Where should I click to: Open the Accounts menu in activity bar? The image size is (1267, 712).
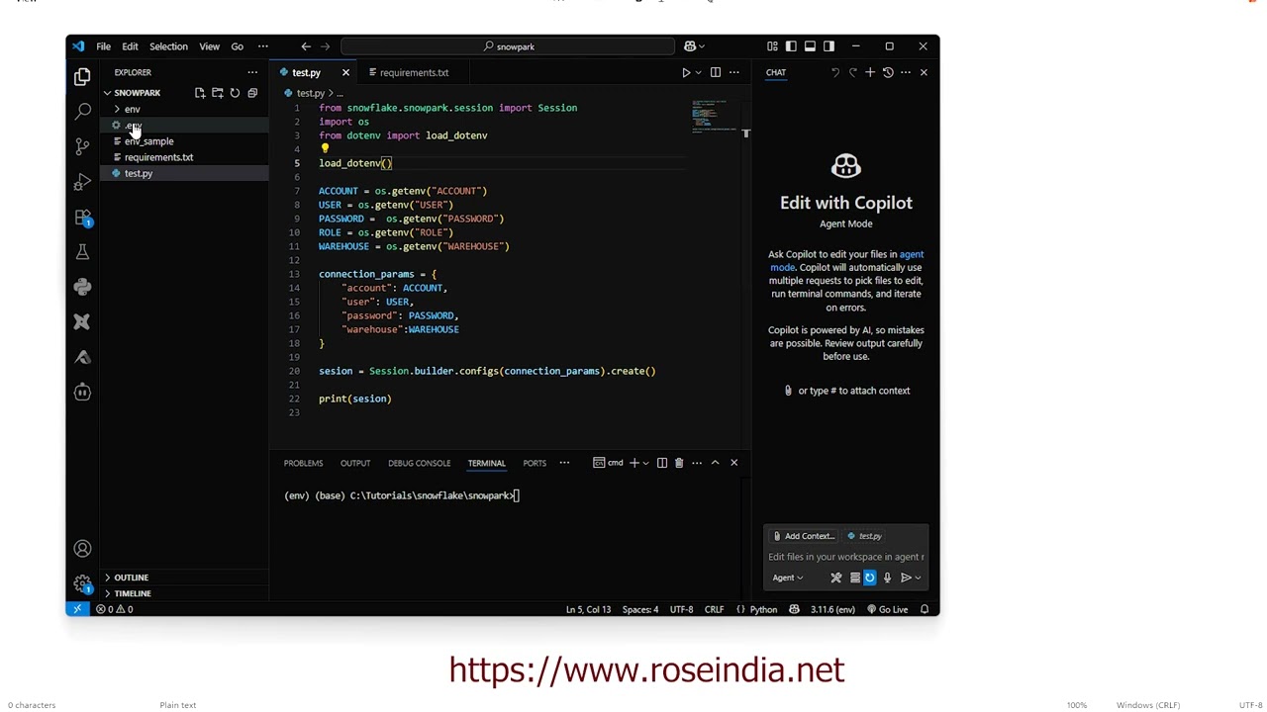click(x=82, y=549)
